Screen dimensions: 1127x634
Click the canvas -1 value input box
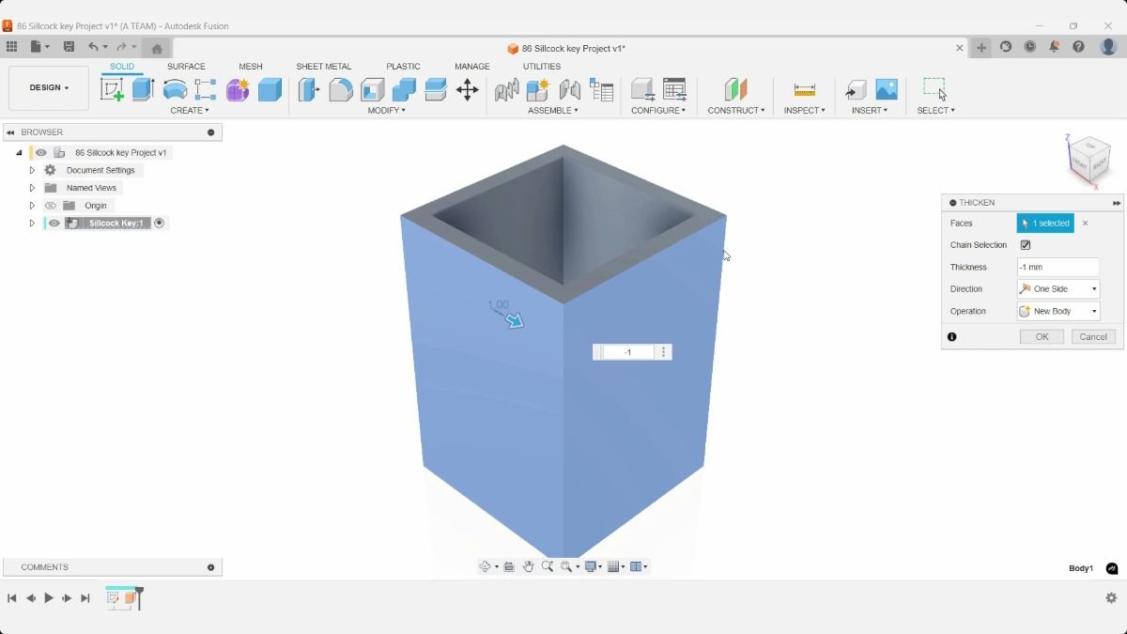tap(628, 352)
